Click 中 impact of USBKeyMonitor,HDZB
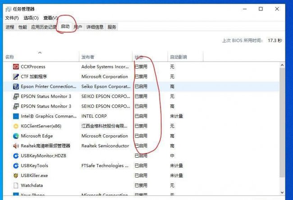Screen dimensions: 293x200 (172, 156)
